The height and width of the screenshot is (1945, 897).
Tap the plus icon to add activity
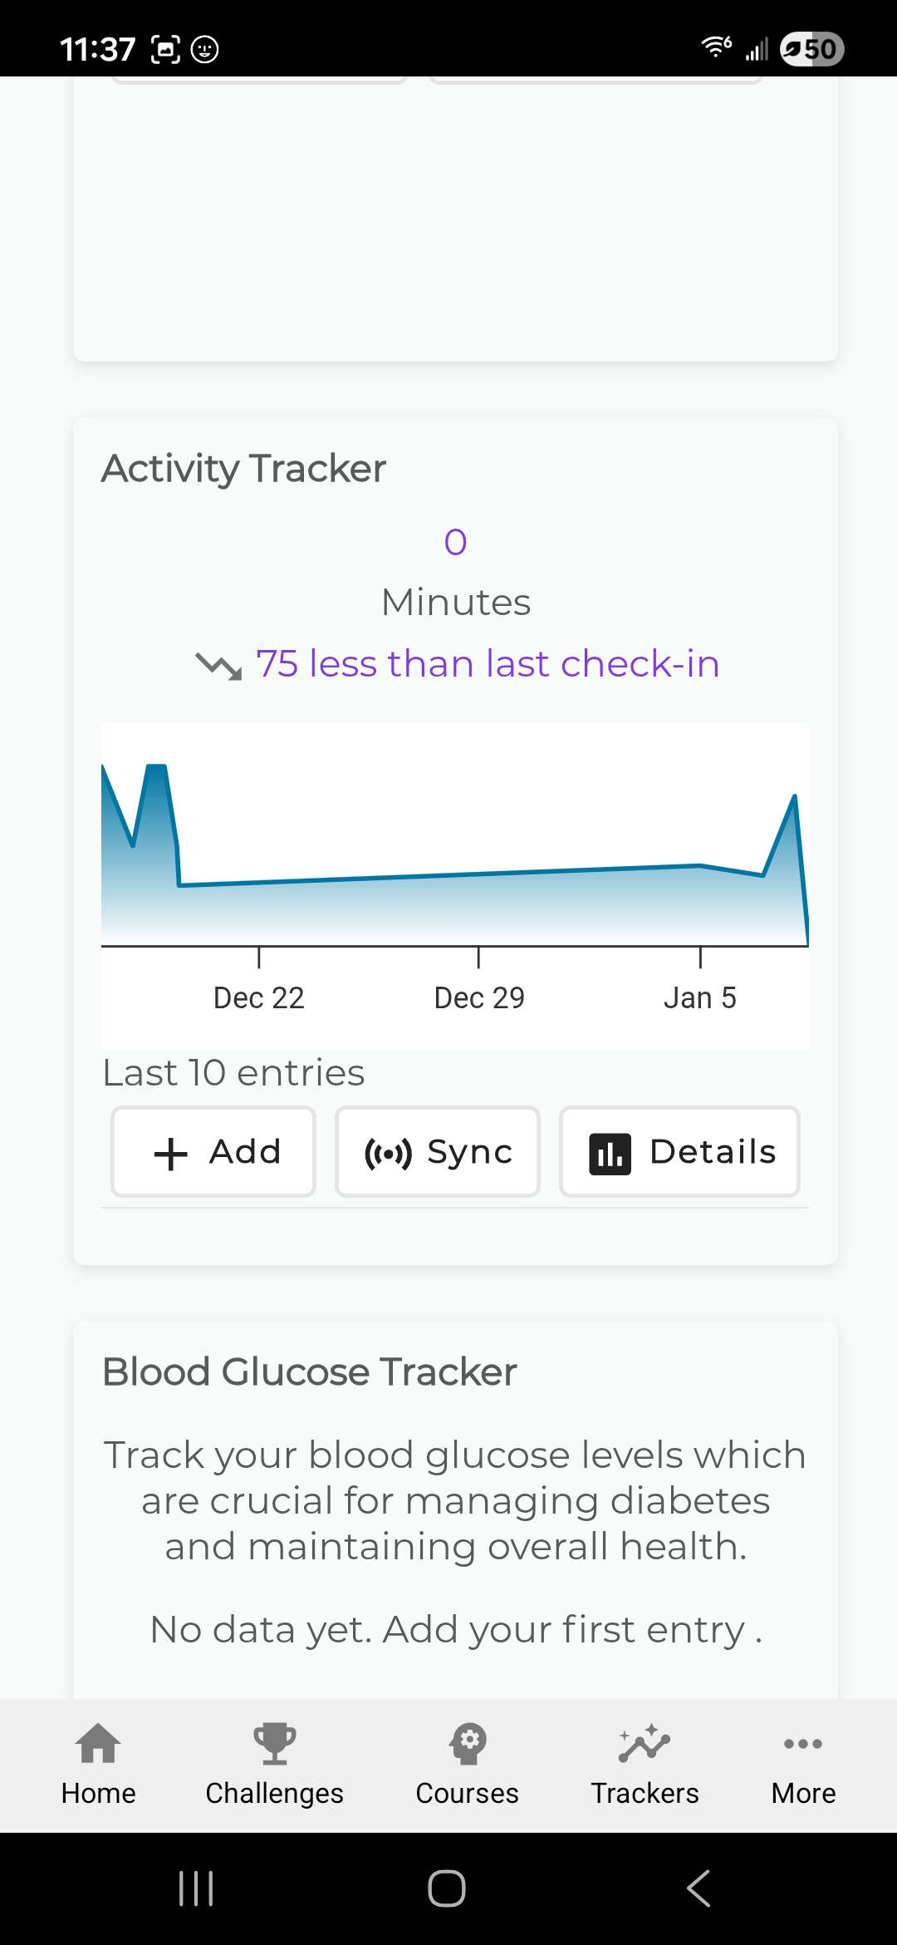coord(171,1154)
